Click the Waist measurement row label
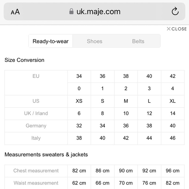189x189 pixels. [36, 183]
